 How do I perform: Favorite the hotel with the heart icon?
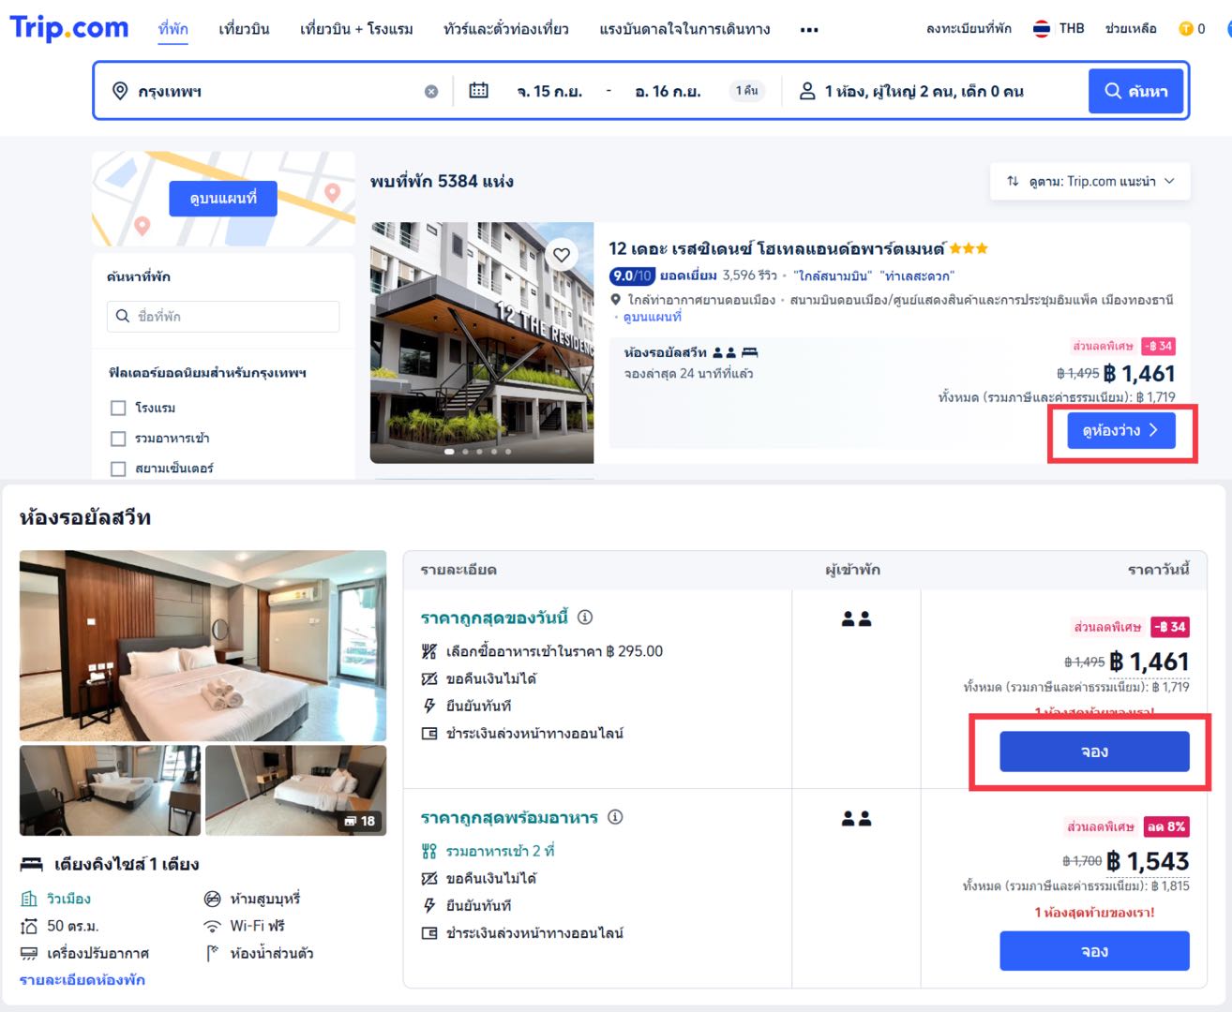click(562, 253)
